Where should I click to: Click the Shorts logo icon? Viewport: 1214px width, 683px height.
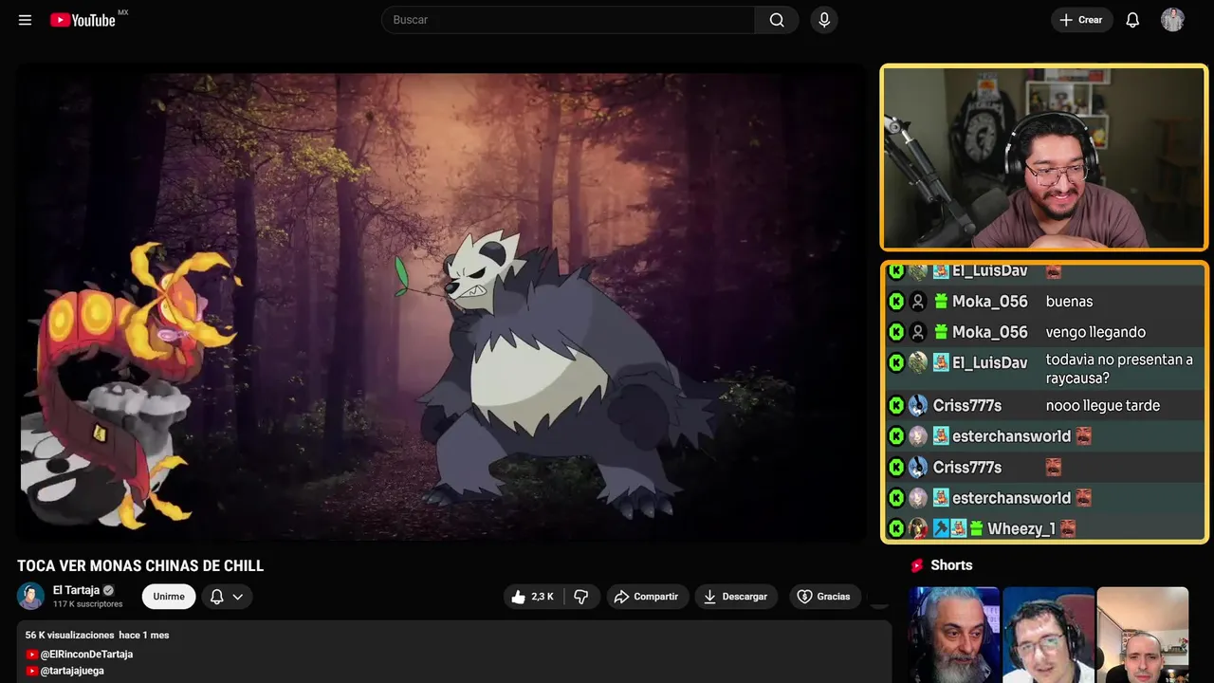tap(917, 565)
